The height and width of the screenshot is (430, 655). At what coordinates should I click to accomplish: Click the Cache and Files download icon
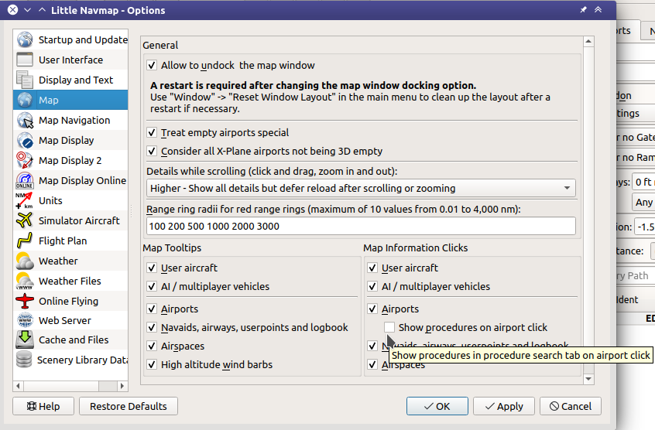click(x=25, y=340)
